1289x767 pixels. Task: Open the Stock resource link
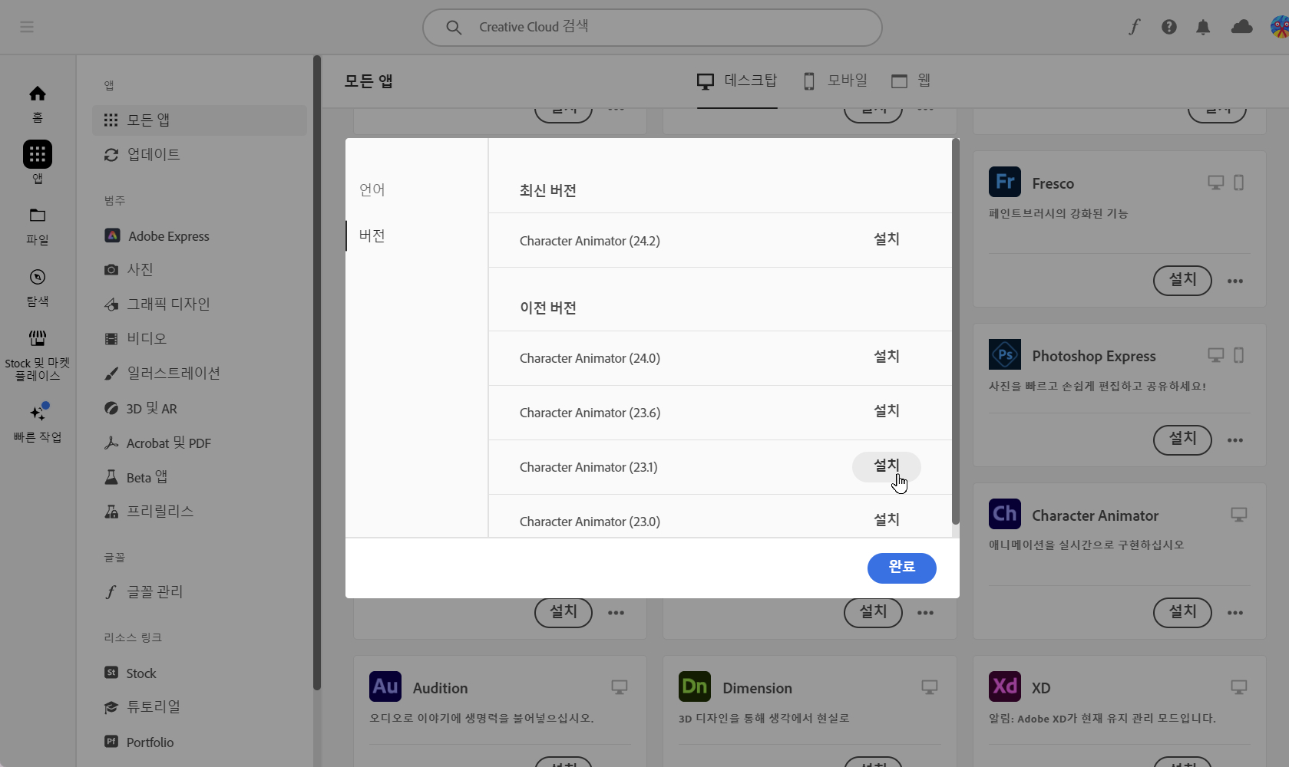pos(200,673)
